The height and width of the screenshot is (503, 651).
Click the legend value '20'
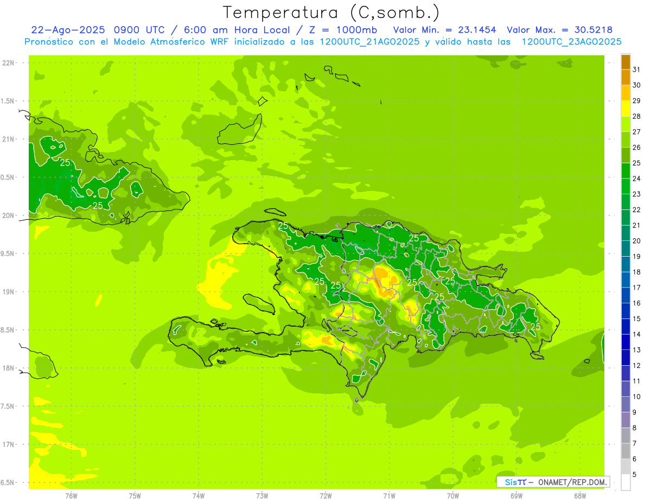point(637,241)
